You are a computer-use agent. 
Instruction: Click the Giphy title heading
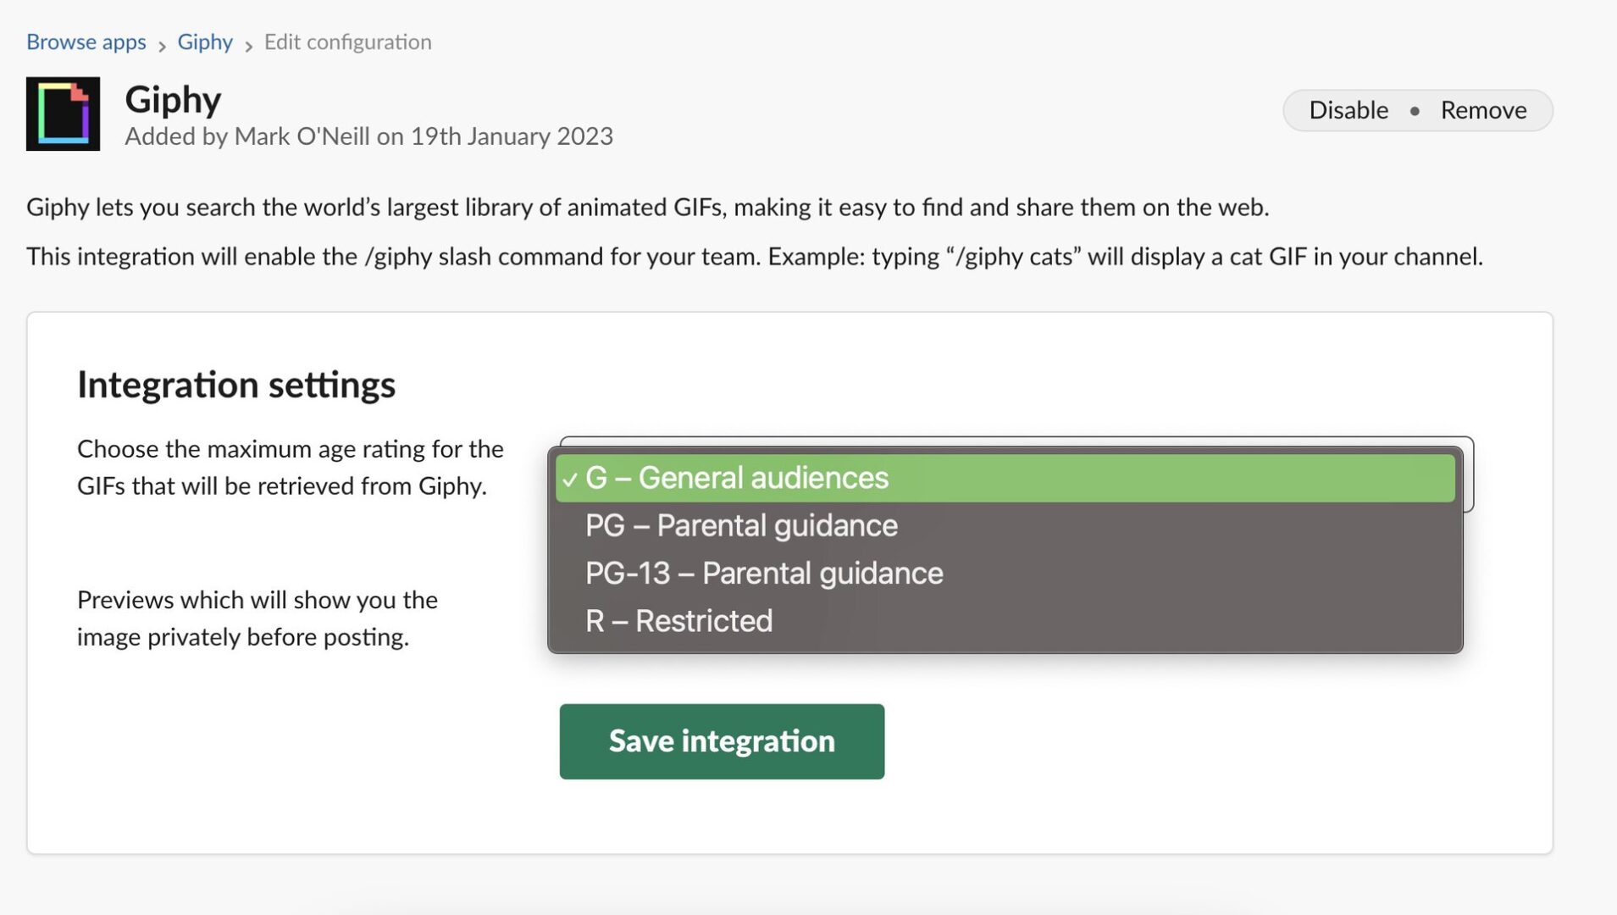(x=173, y=99)
